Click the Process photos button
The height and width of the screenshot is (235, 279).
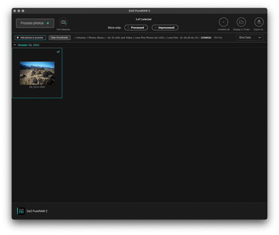[35, 23]
